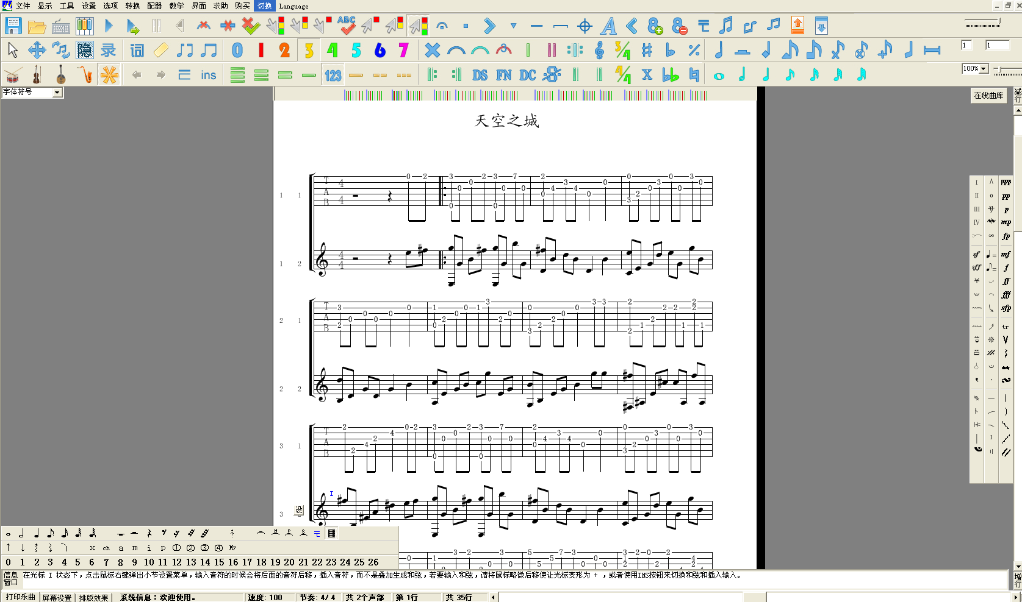Select the sfp dynamic marking
The width and height of the screenshot is (1022, 602).
click(1006, 308)
